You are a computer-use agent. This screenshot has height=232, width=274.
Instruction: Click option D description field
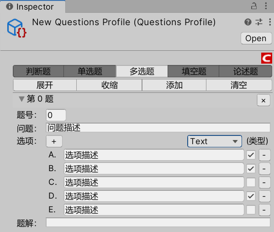tap(154, 196)
